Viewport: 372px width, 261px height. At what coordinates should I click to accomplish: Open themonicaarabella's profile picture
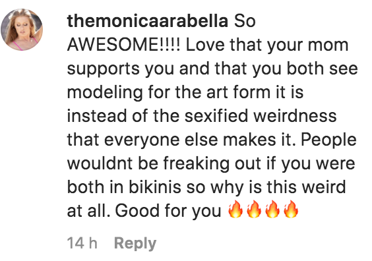(22, 30)
